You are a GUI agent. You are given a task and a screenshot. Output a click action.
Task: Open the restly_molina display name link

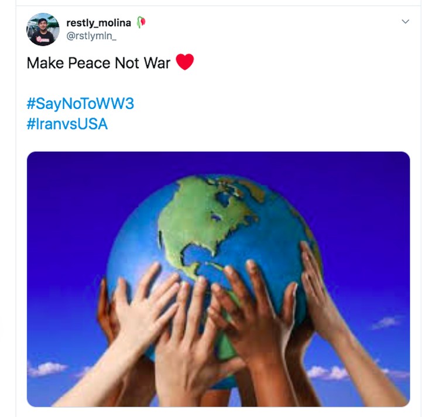98,23
